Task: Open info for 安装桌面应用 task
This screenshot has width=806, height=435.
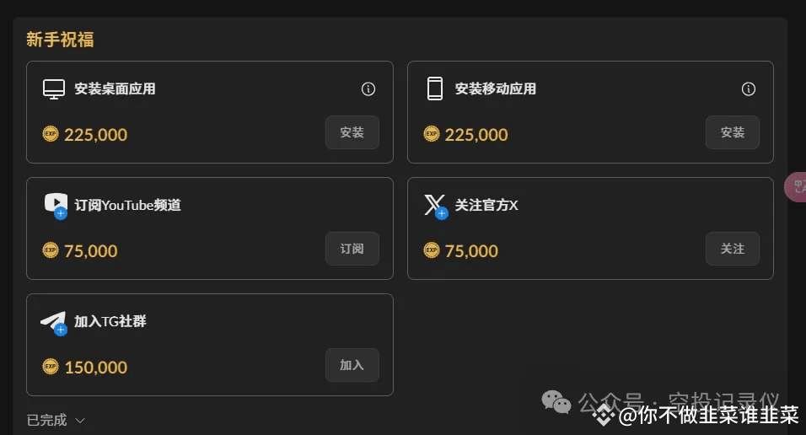Action: 368,89
